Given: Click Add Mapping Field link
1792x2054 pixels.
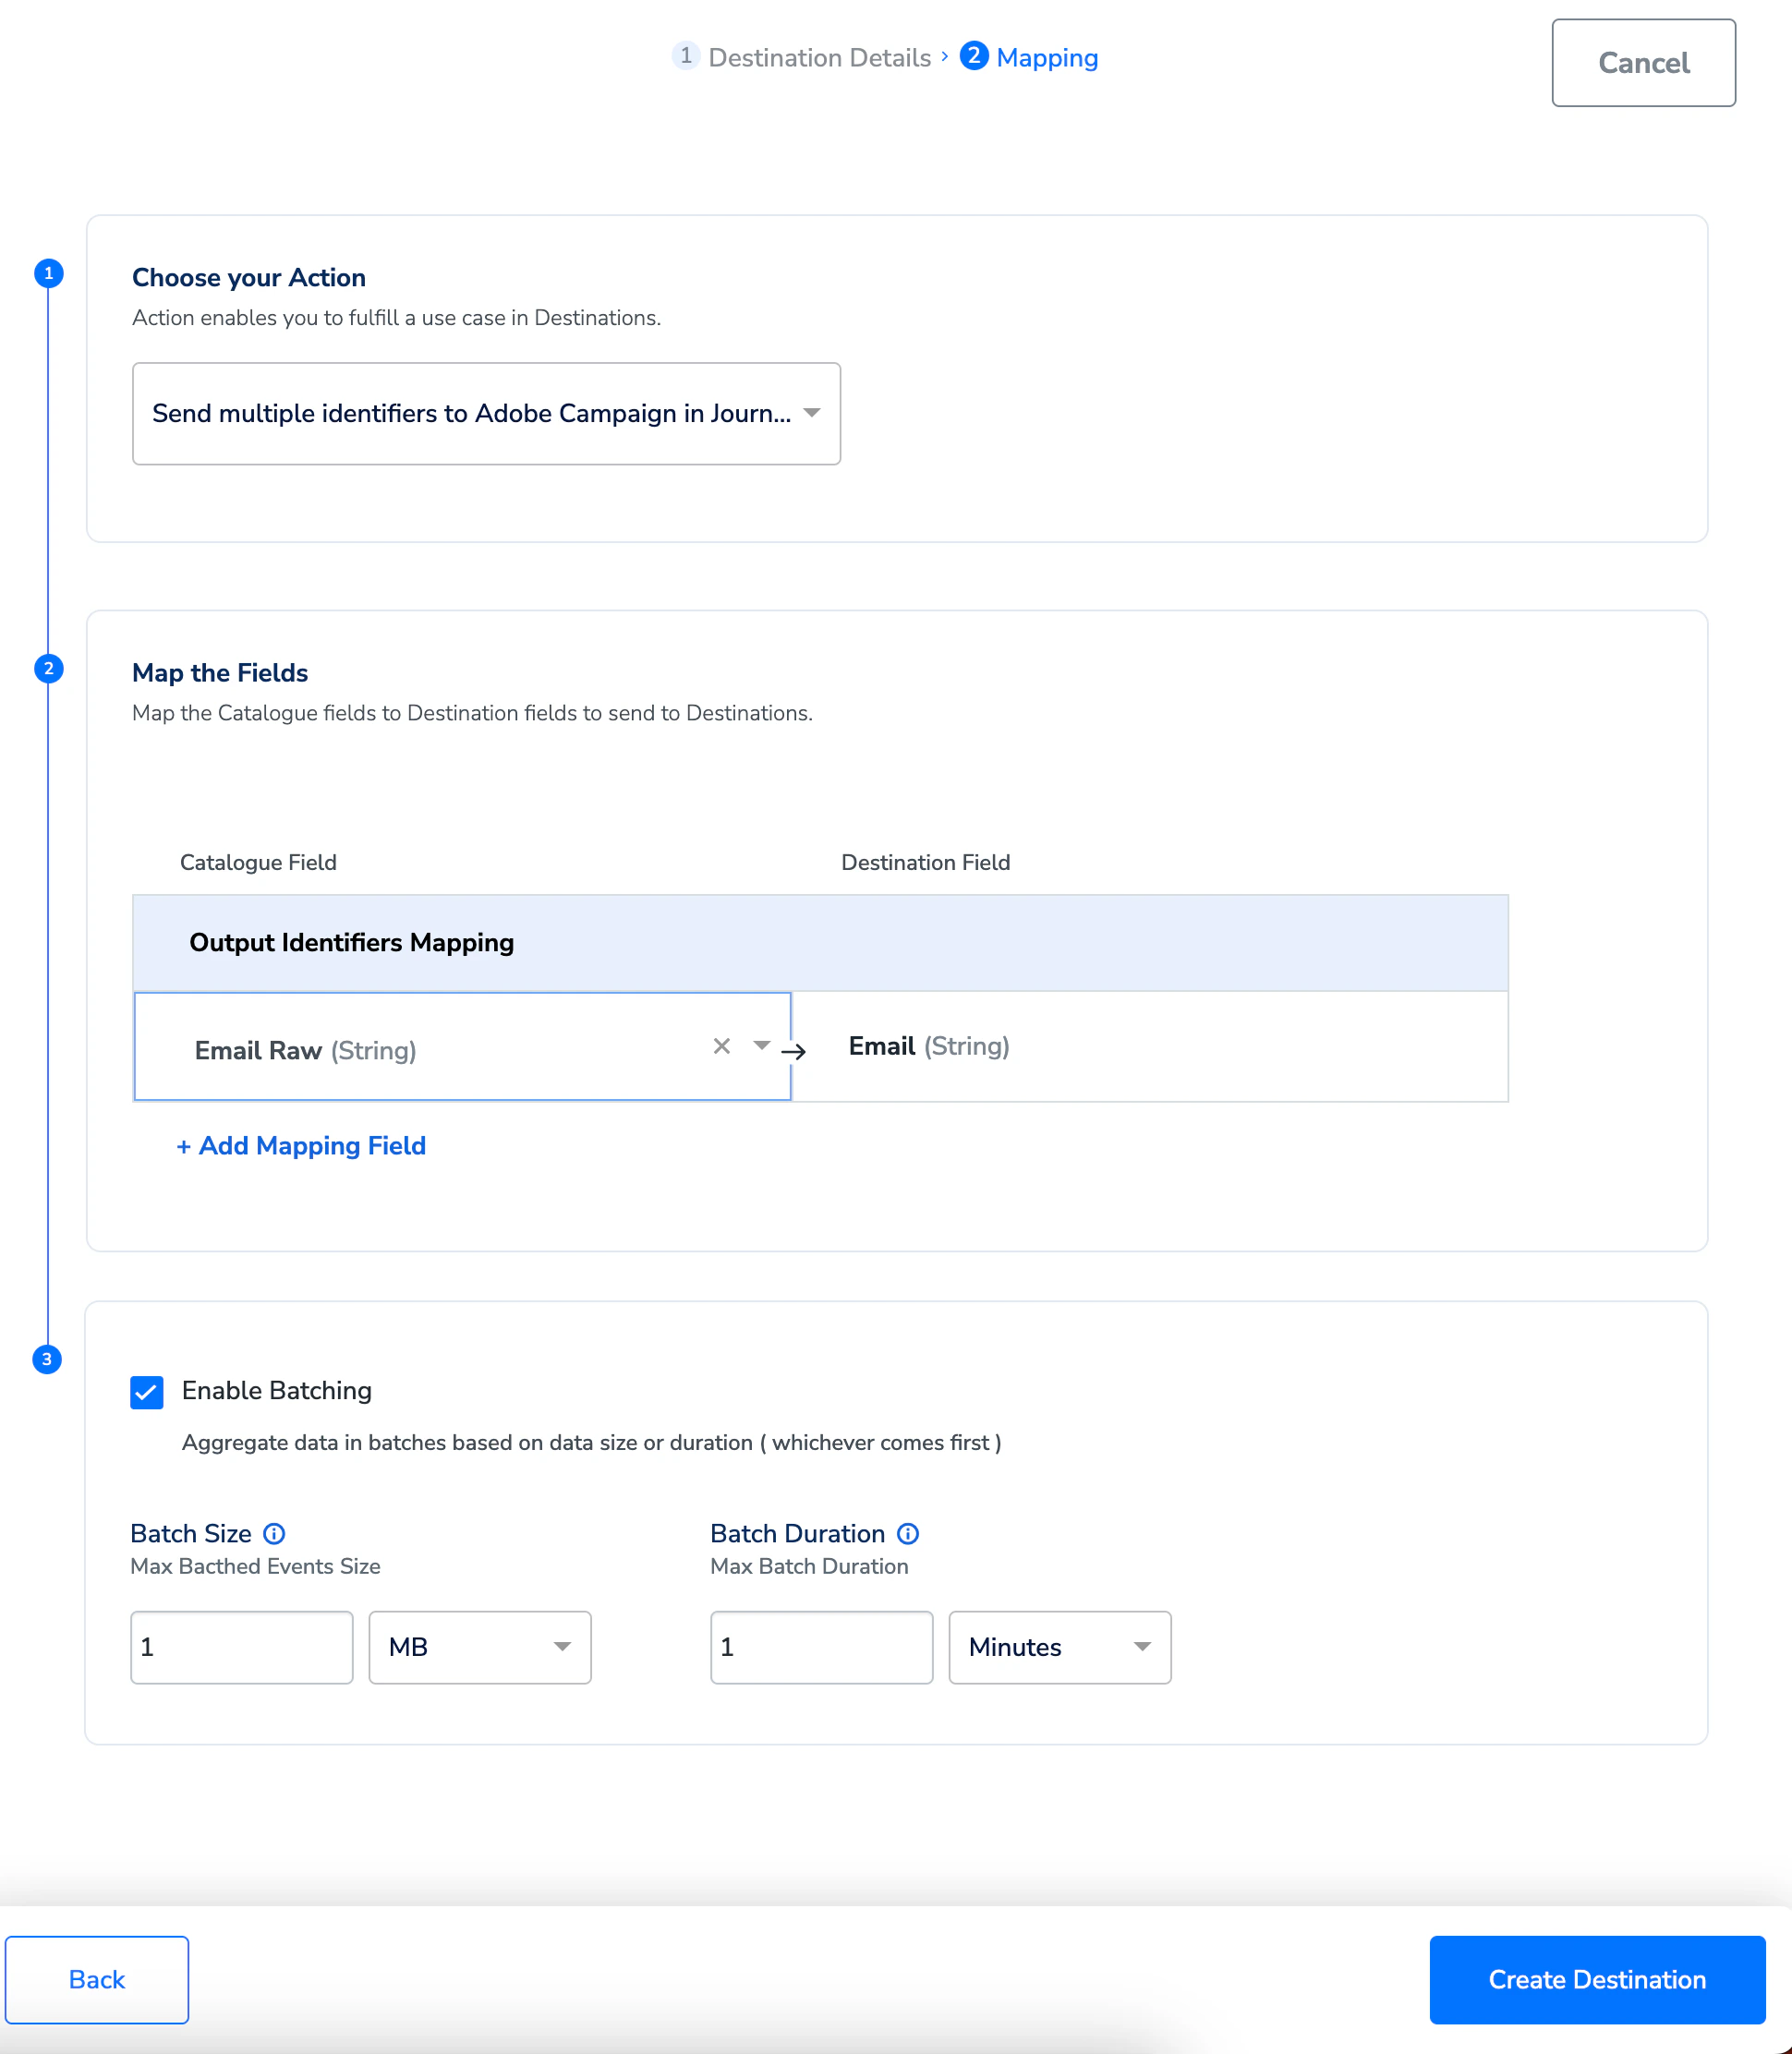Looking at the screenshot, I should click(x=301, y=1145).
